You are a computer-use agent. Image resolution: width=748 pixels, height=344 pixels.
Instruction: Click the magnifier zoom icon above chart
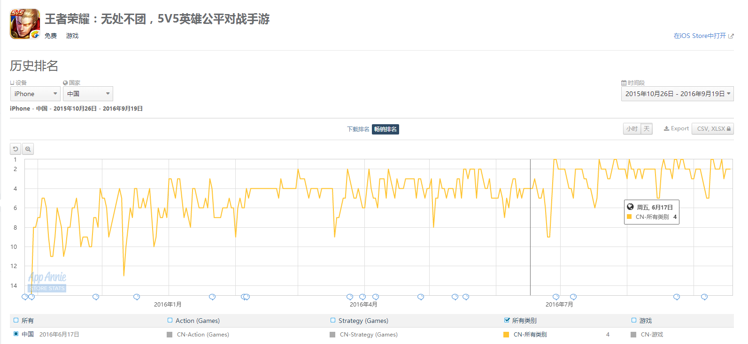coord(28,149)
